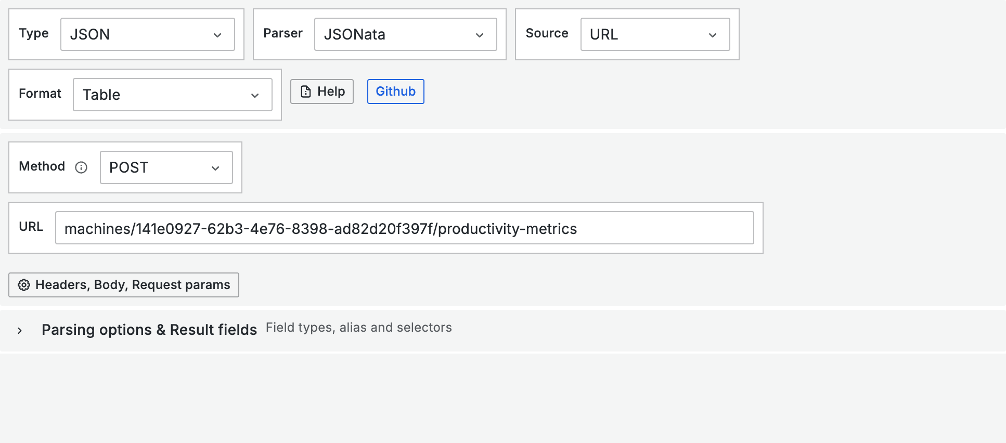
Task: Click the gear icon on the Headers button
Action: point(24,285)
